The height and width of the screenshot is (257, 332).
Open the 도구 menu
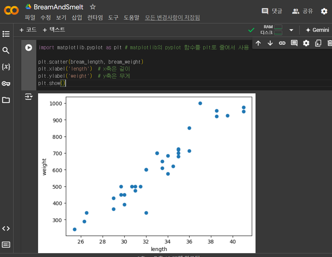click(113, 17)
